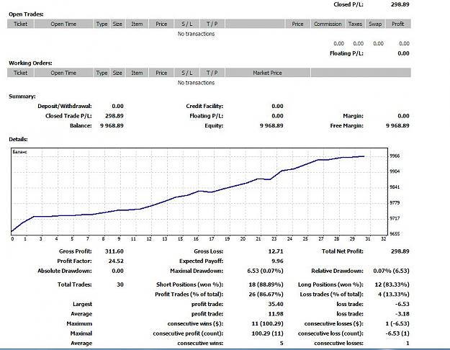Screen dimensions: 450x350
Task: Click the Gross Profit value 311.60
Action: (x=114, y=251)
